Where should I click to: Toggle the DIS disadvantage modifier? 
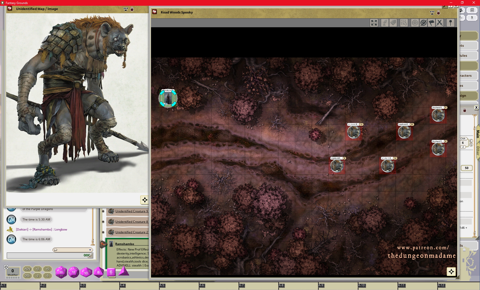click(27, 276)
